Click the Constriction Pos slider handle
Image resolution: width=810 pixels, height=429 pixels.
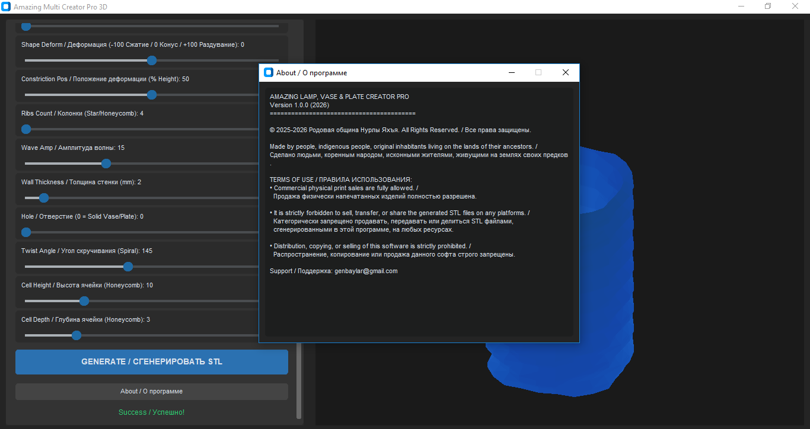152,95
